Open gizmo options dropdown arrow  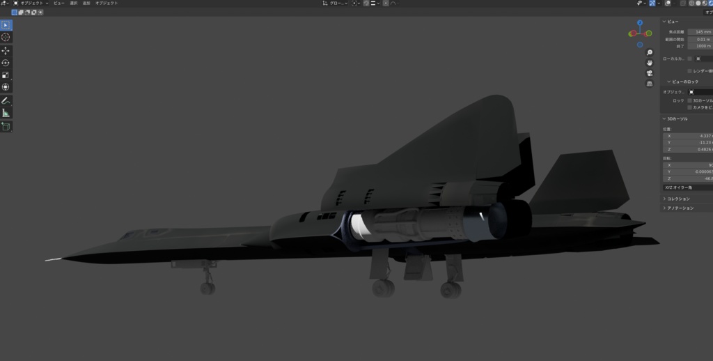point(659,3)
